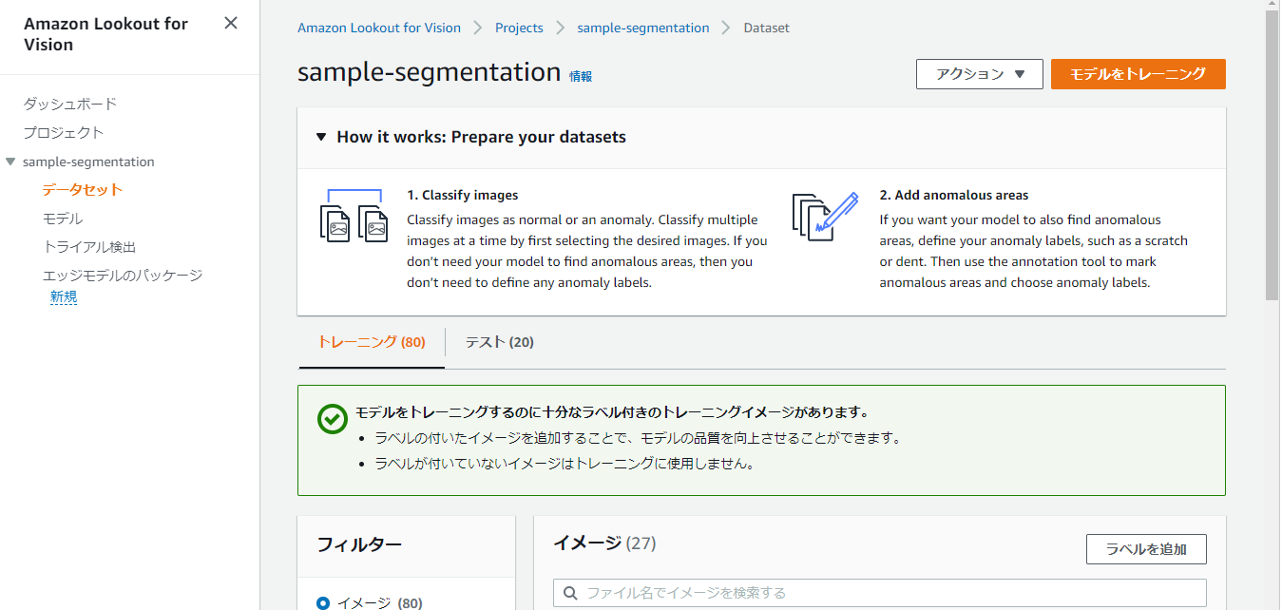This screenshot has width=1282, height=610.
Task: Click the green success checkmark icon
Action: pos(332,419)
